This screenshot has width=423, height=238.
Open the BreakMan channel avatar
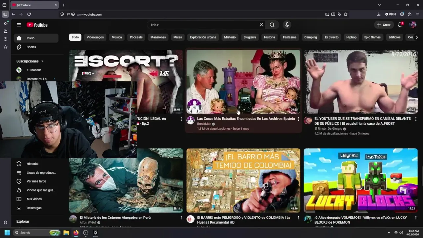[191, 120]
